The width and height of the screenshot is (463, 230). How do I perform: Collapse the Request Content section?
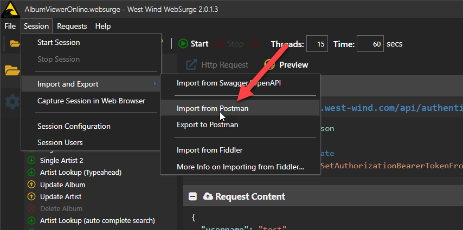click(x=192, y=196)
